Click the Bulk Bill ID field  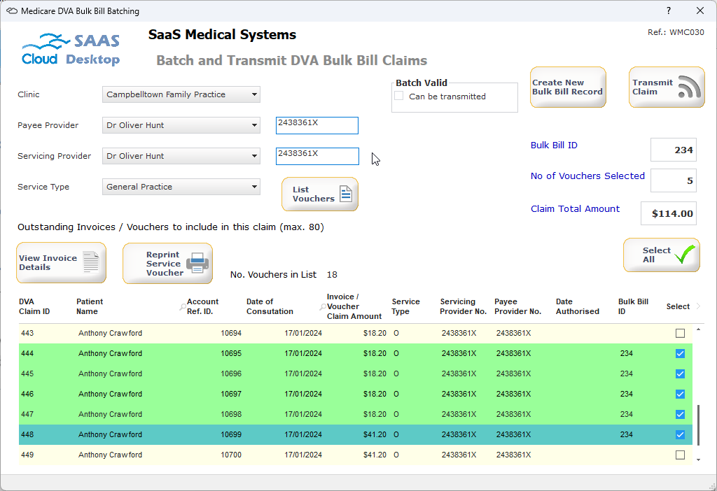tap(674, 150)
